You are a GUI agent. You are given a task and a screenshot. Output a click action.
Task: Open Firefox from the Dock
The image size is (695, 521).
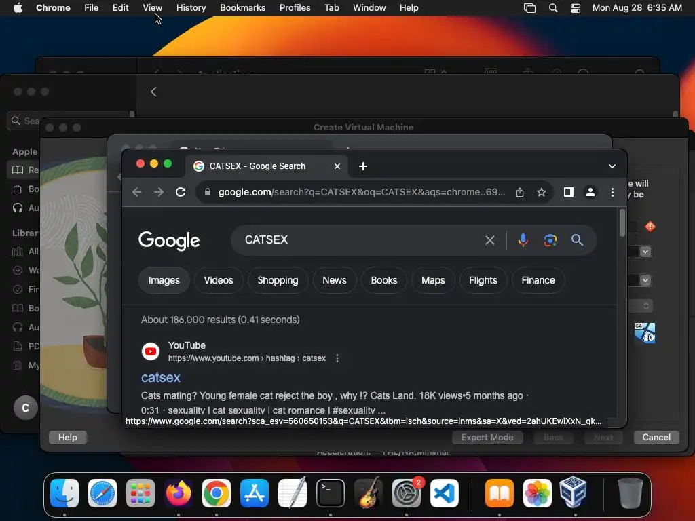pyautogui.click(x=179, y=493)
